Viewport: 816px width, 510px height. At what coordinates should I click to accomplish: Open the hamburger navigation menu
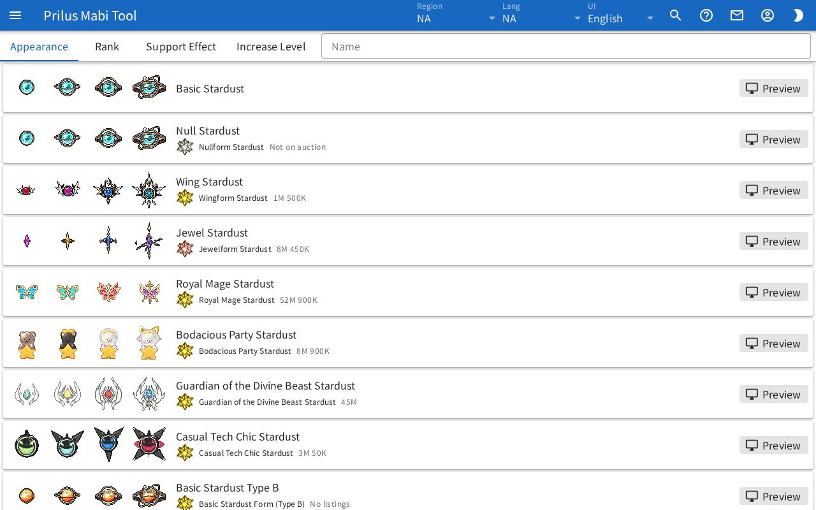(x=15, y=15)
